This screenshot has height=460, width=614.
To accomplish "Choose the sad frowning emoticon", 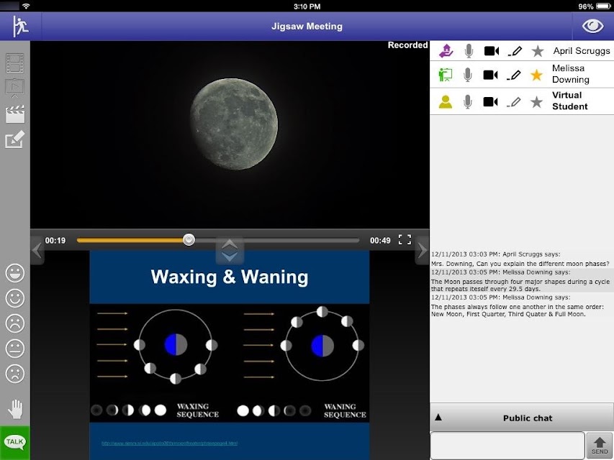I will [15, 323].
